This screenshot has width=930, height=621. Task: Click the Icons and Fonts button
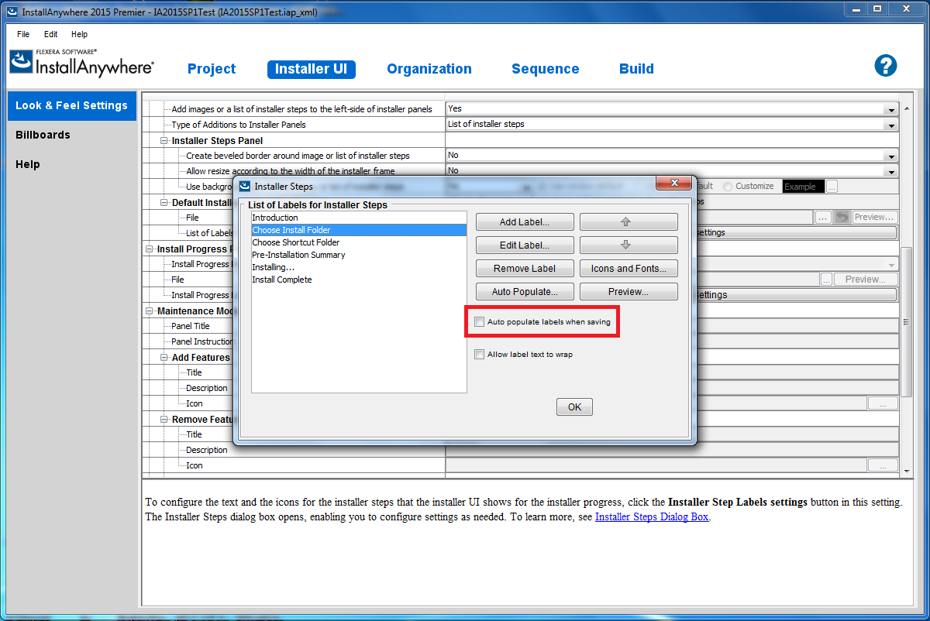point(629,269)
